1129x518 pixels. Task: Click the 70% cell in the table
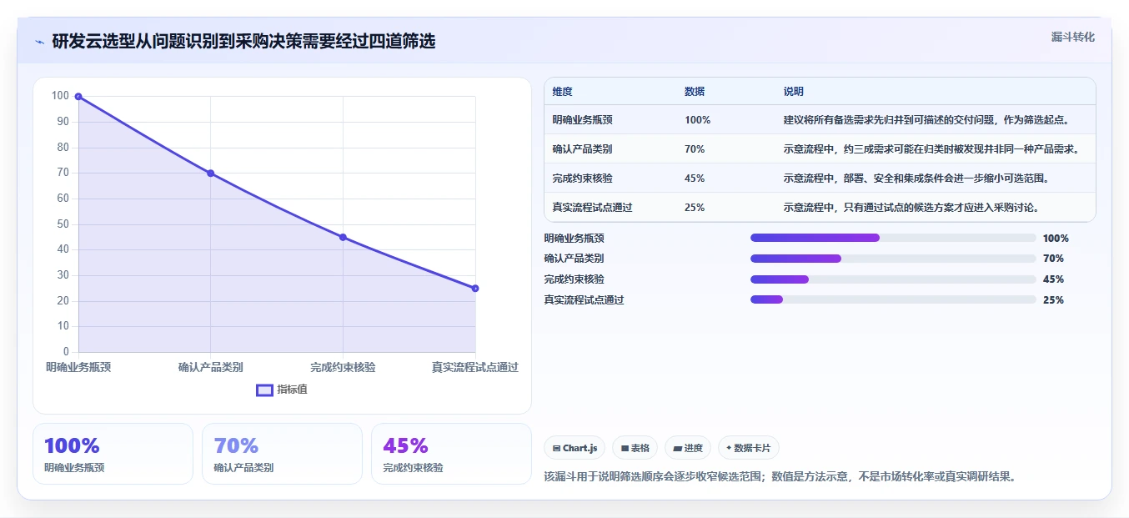[x=695, y=149]
